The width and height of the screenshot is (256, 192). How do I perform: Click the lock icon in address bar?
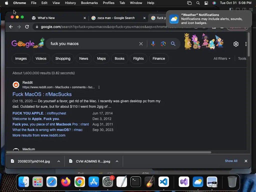coord(37,27)
